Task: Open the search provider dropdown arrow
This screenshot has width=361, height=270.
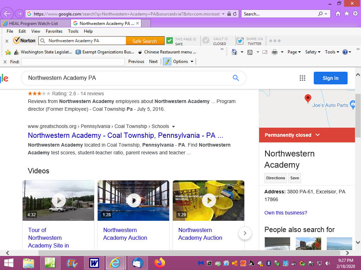Action: [x=326, y=14]
